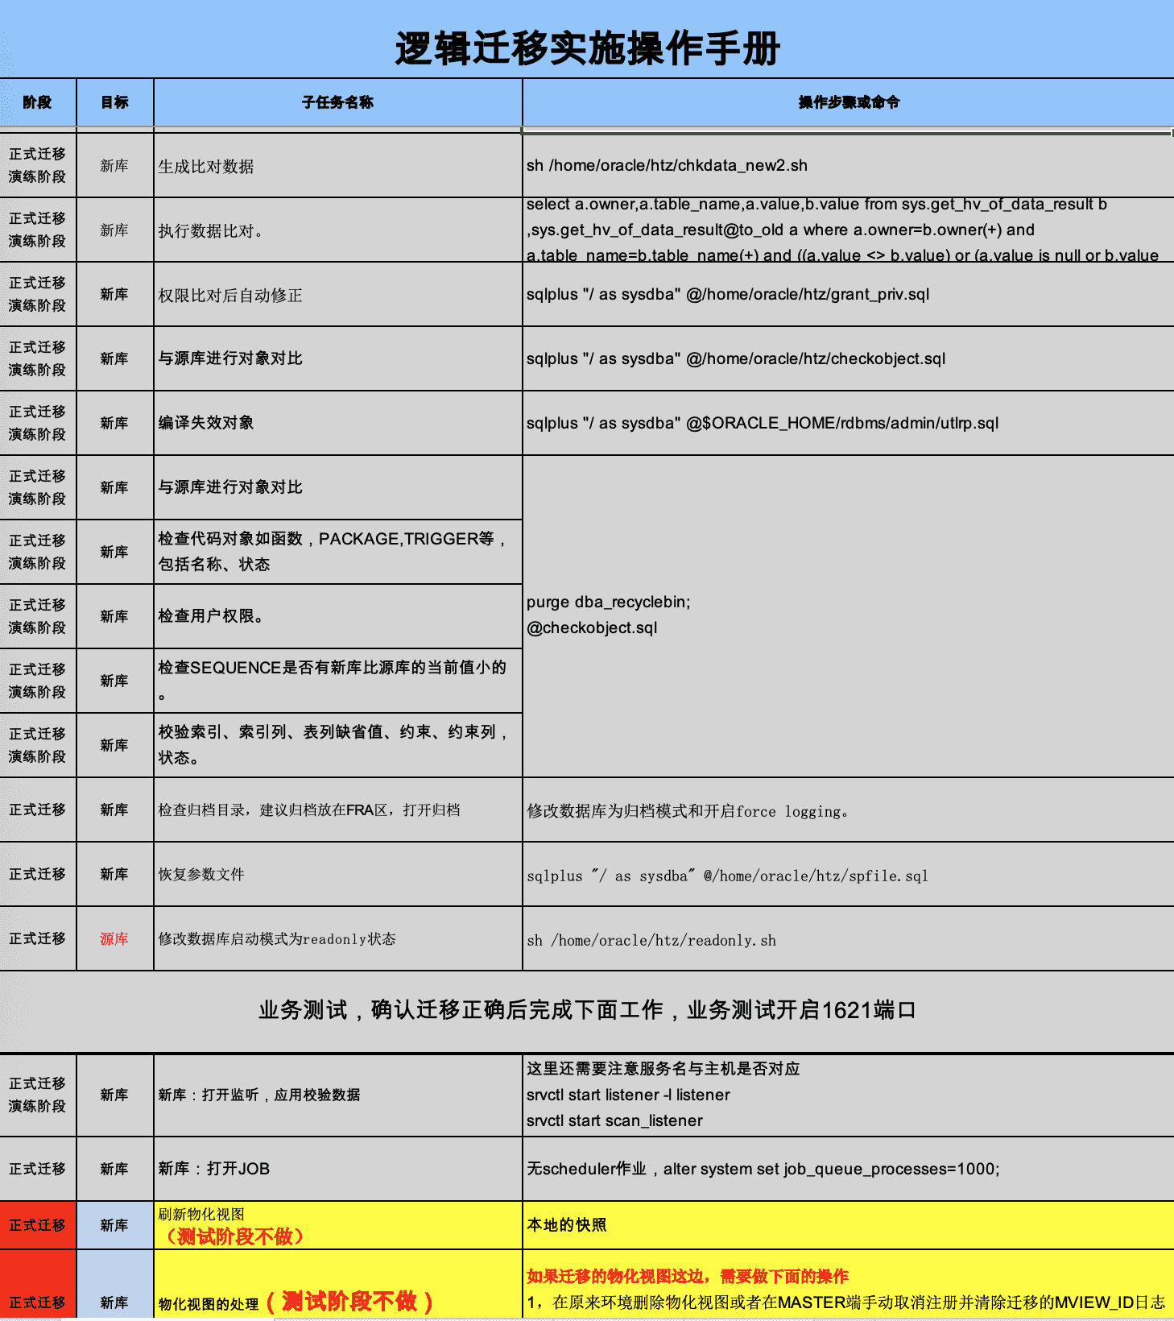
Task: Select the 执行数据比对 subtask cell
Action: [x=337, y=230]
